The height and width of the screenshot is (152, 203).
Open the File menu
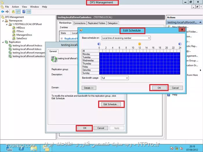pos(7,7)
